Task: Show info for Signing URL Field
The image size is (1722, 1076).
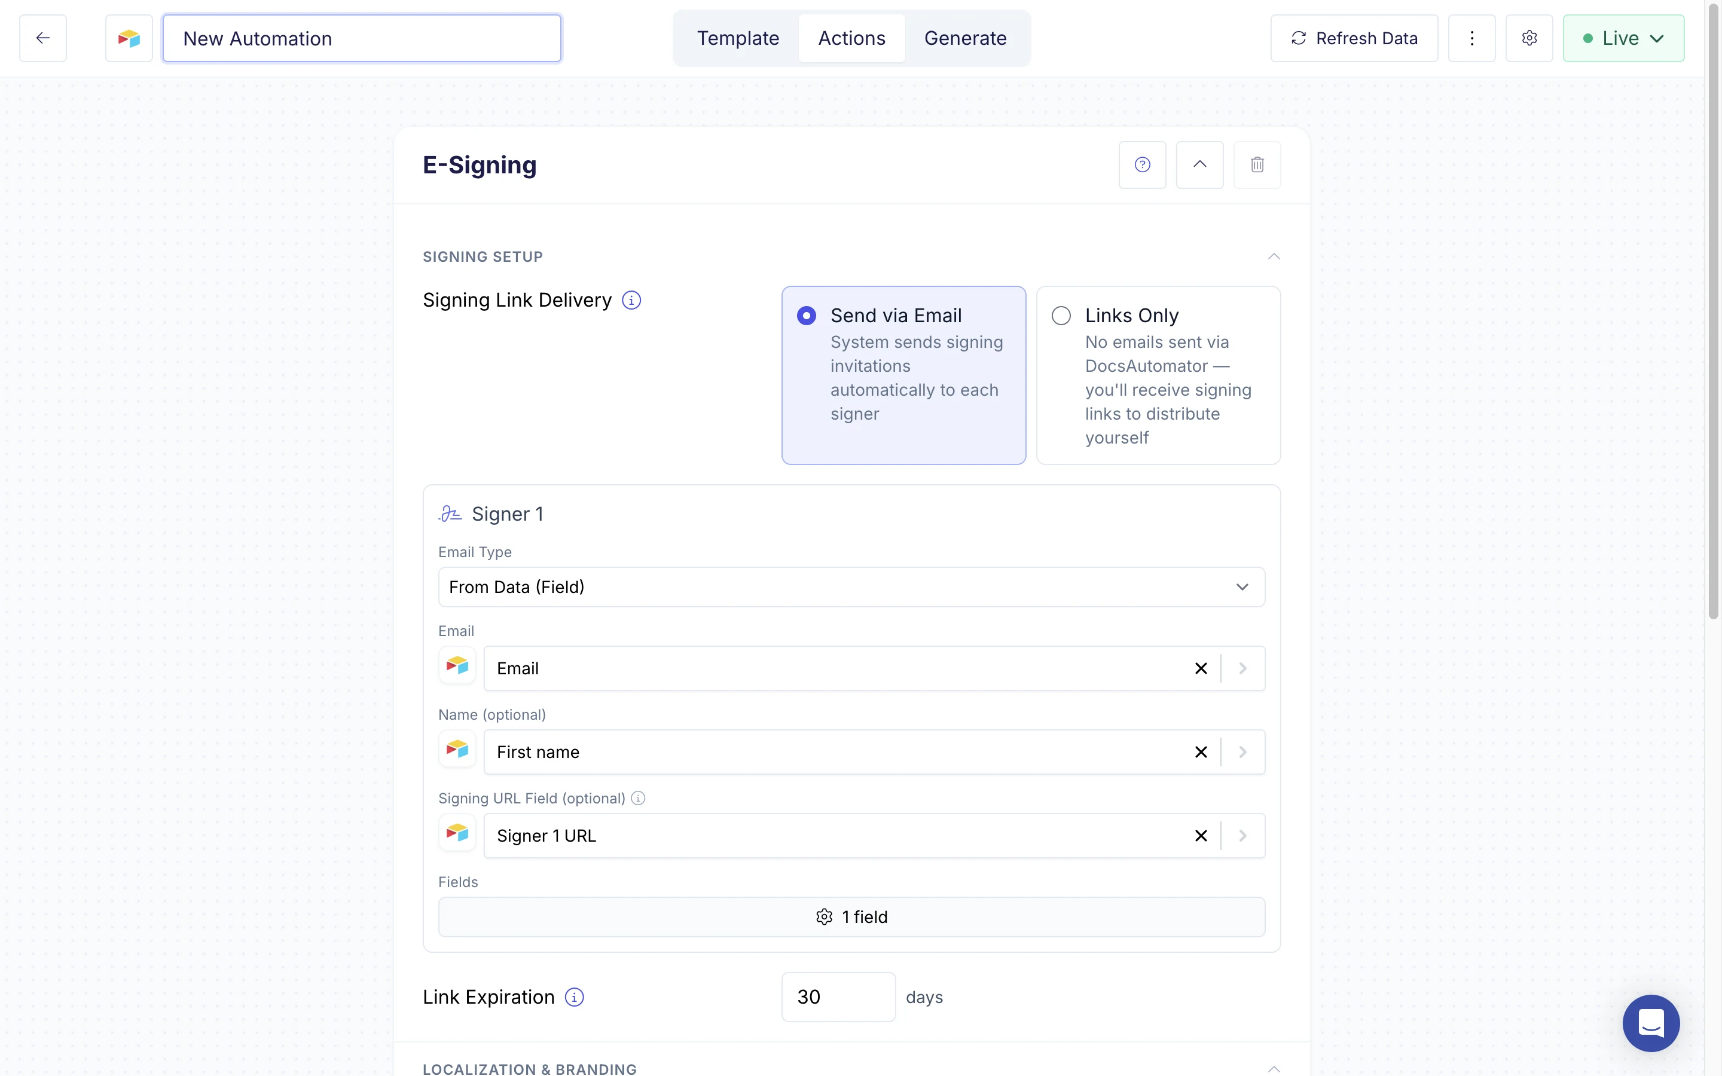Action: (x=639, y=799)
